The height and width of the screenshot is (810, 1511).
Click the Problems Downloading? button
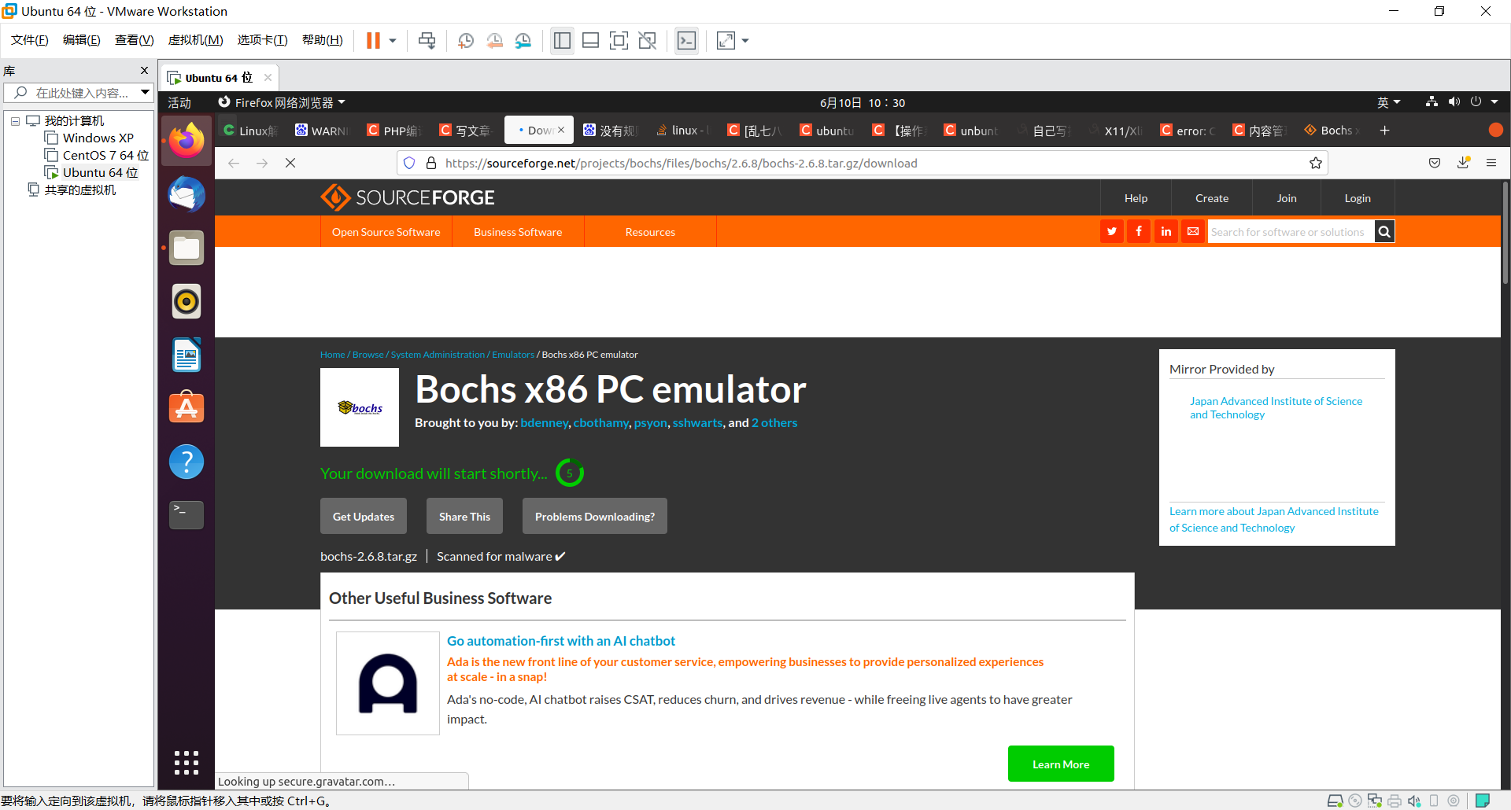click(595, 516)
